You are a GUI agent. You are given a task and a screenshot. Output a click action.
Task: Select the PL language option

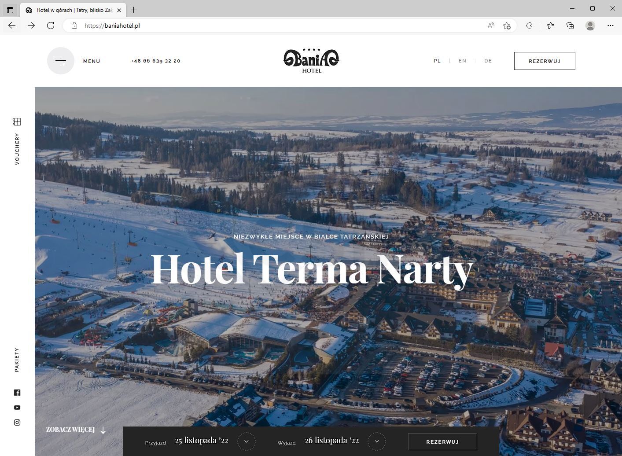[437, 61]
